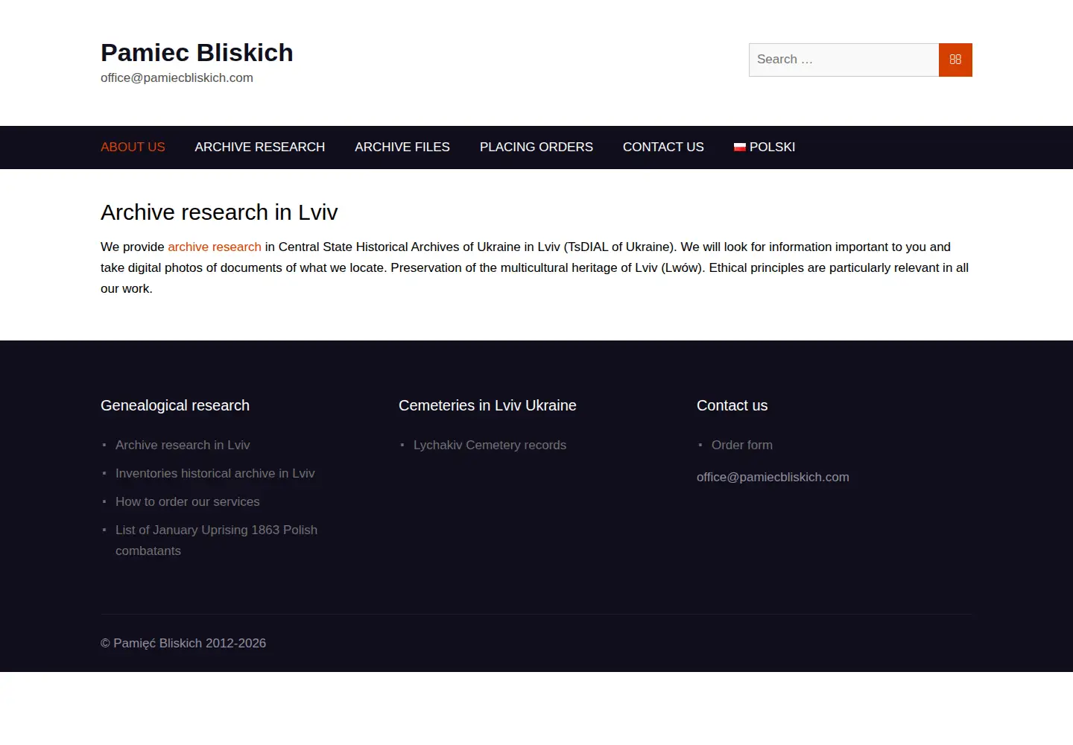Open the Archive Research menu item
The image size is (1073, 745).
260,148
